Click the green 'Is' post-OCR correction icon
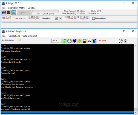The height and width of the screenshot is (115, 138). [64, 41]
